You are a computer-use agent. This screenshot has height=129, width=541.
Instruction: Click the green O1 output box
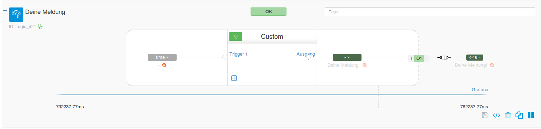pyautogui.click(x=419, y=58)
